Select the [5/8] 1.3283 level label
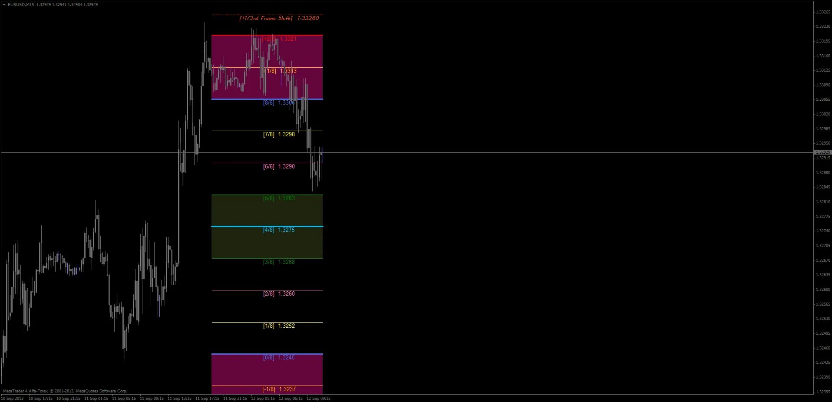832x402 pixels. point(279,198)
